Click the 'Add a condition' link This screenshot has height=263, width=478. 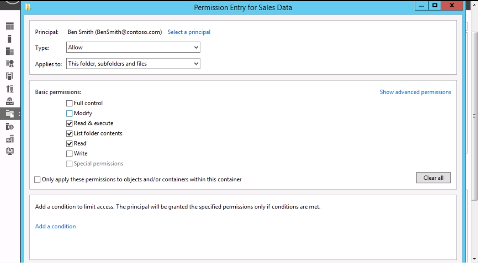tap(55, 226)
